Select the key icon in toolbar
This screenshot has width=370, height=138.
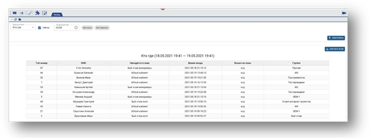click(x=30, y=13)
